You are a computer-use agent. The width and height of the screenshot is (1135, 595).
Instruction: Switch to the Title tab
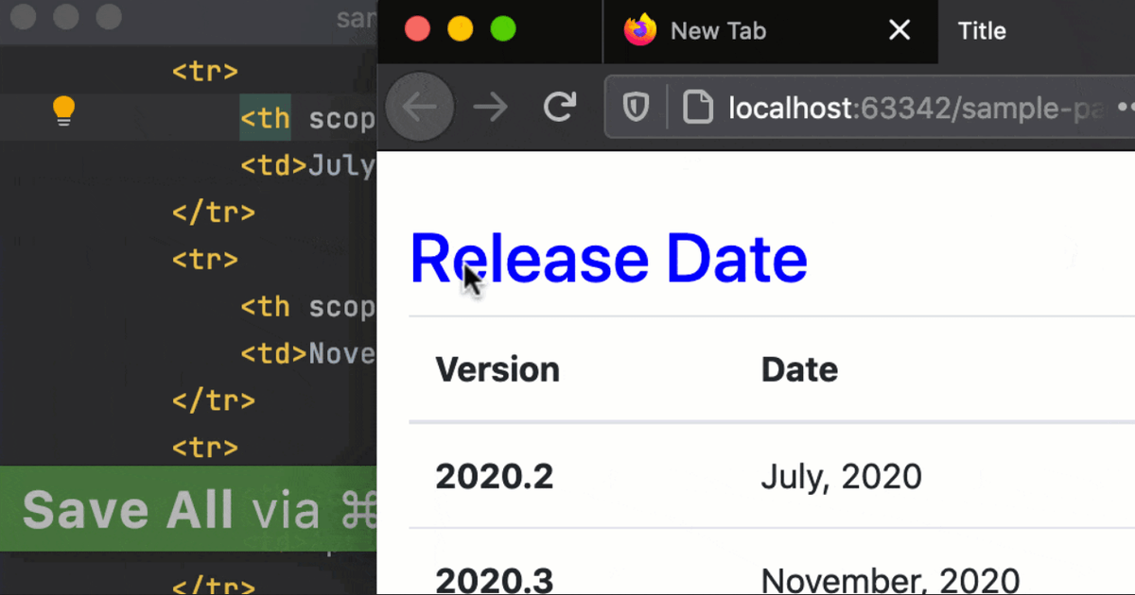click(982, 30)
